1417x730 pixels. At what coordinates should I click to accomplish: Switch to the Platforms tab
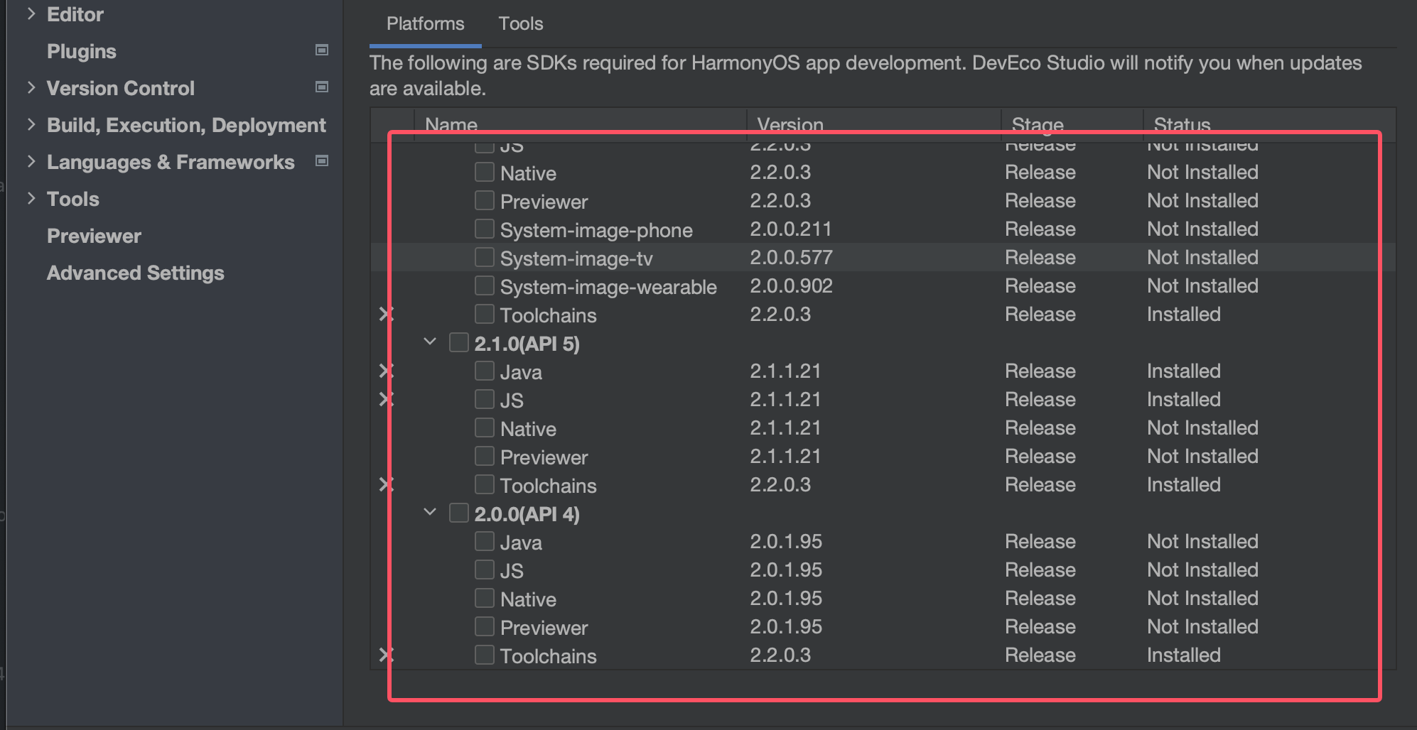tap(425, 23)
